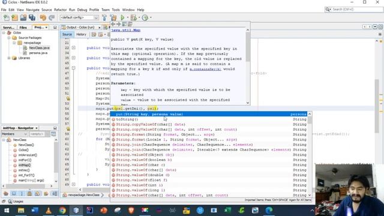Image resolution: width=384 pixels, height=216 pixels.
Task: Click the New File toolbar icon
Action: click(x=7, y=17)
